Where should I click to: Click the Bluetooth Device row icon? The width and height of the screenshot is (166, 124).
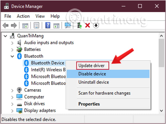coord(26,63)
